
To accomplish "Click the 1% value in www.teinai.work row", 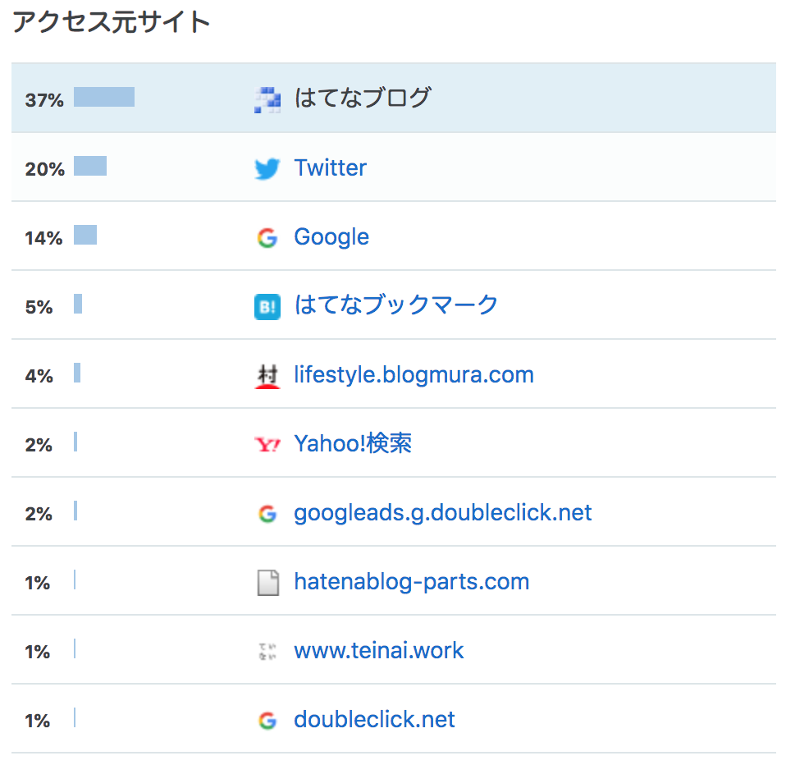I will click(37, 652).
